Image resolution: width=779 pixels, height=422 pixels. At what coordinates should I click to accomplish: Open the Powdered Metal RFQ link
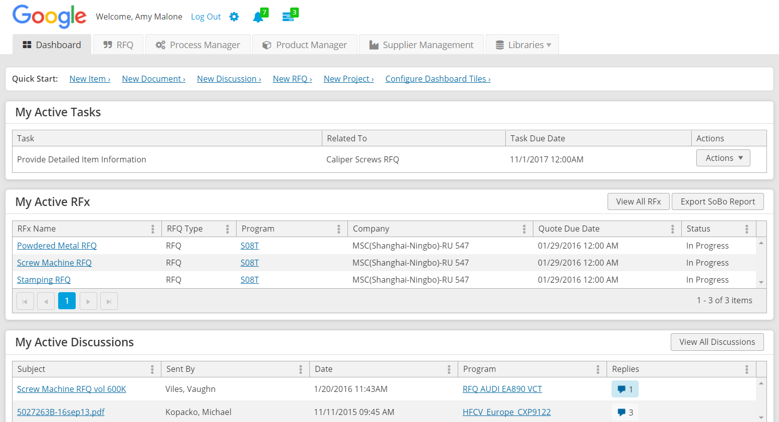57,246
